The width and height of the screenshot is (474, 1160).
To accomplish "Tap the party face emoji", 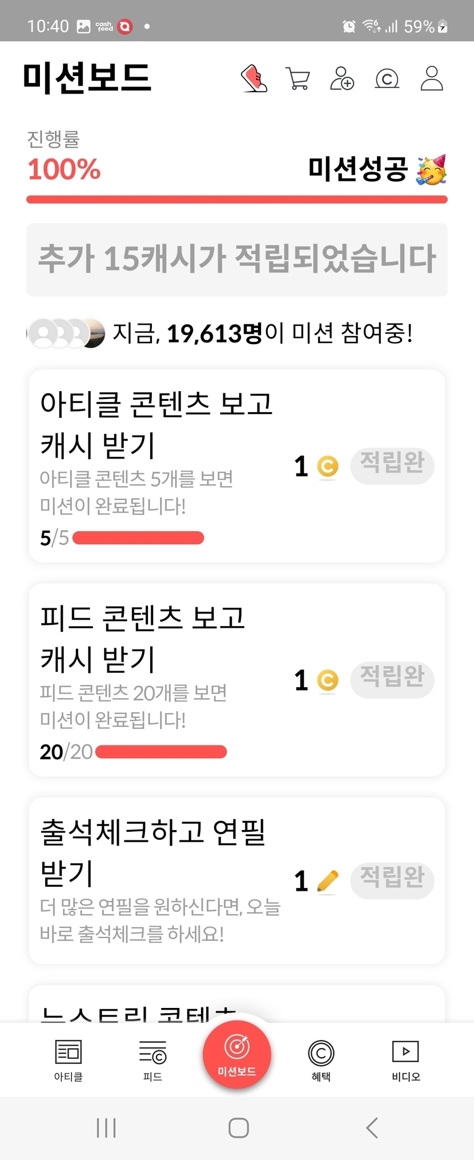I will [431, 170].
